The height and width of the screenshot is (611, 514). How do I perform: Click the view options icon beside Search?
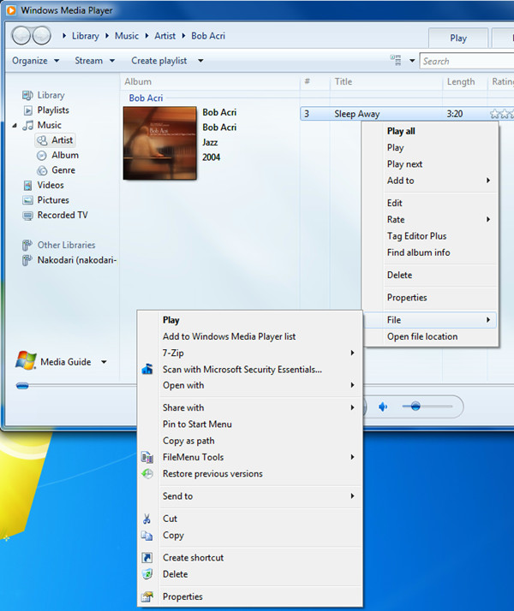pos(396,61)
